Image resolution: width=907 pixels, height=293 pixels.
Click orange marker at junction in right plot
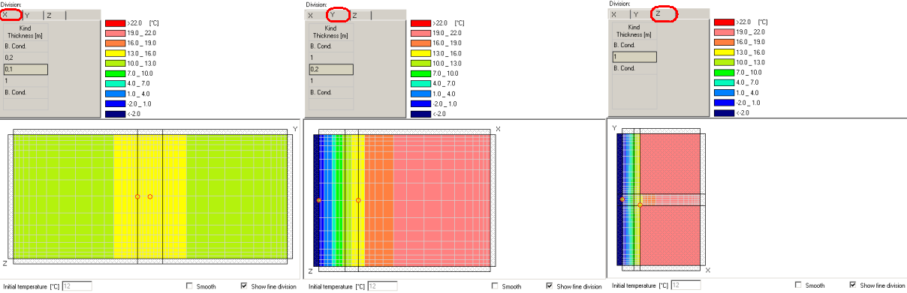640,205
